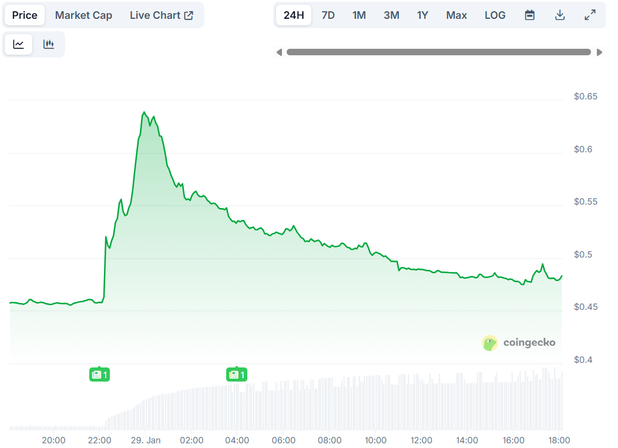The image size is (618, 448).
Task: Switch to the candlestick chart view
Action: [49, 45]
